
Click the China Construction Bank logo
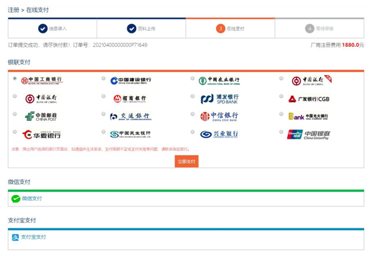click(131, 81)
